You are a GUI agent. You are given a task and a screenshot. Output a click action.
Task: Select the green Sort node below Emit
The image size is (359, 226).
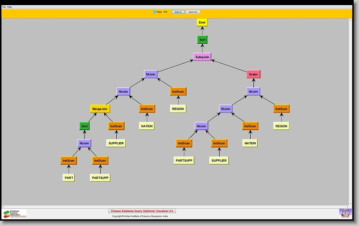[202, 40]
